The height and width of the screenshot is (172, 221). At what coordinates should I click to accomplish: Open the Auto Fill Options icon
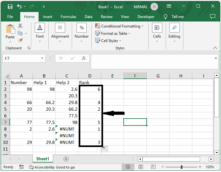click(104, 149)
